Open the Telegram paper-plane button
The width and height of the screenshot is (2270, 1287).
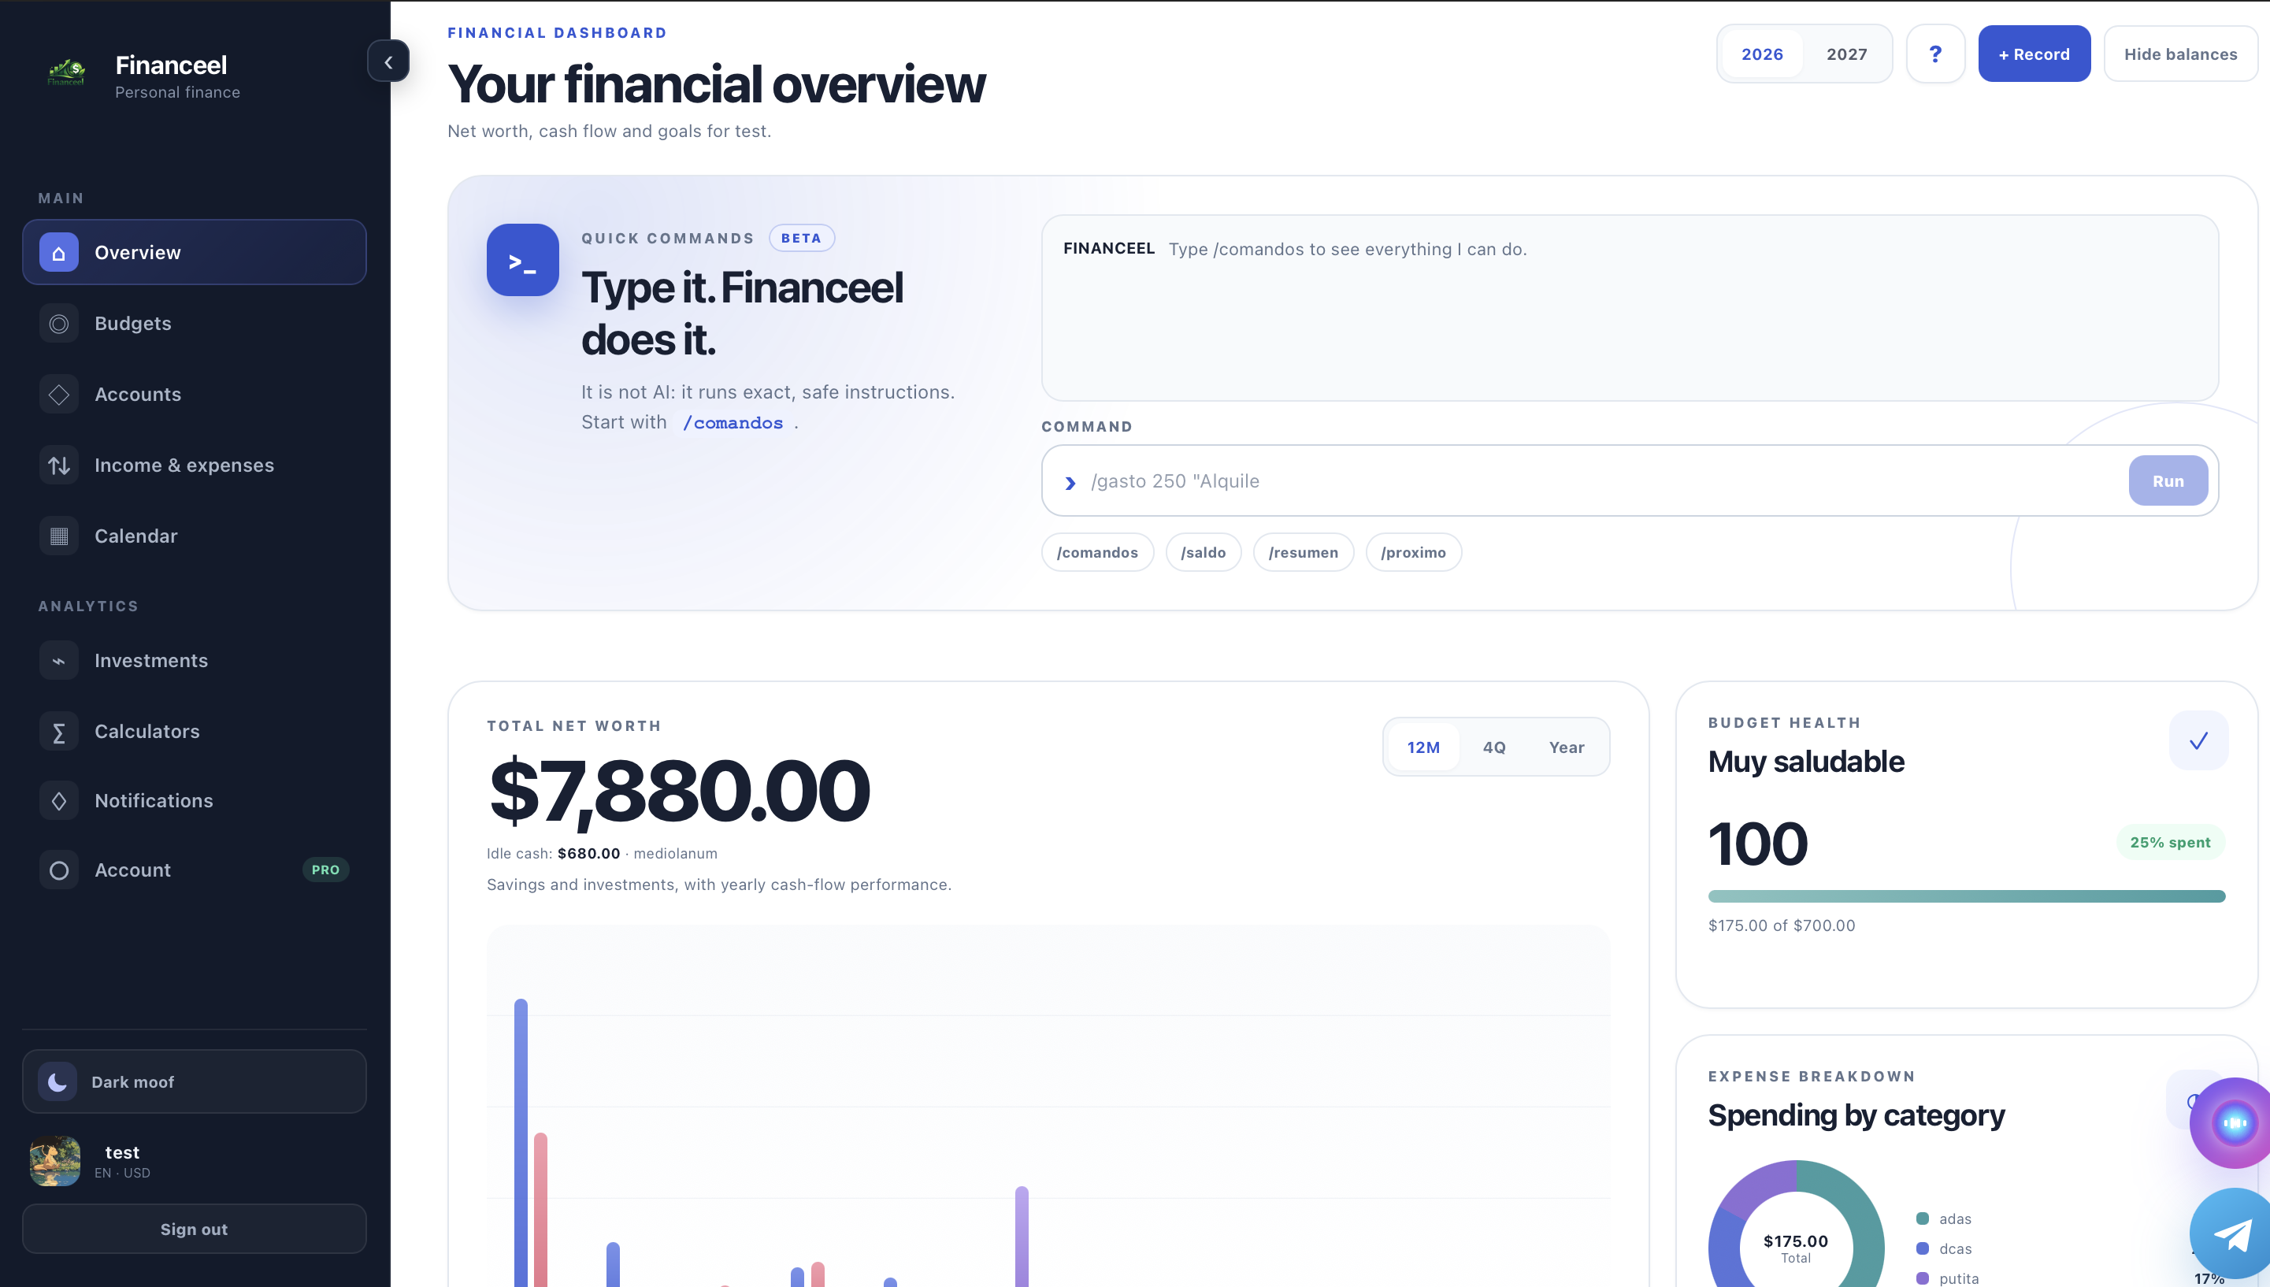[x=2230, y=1235]
